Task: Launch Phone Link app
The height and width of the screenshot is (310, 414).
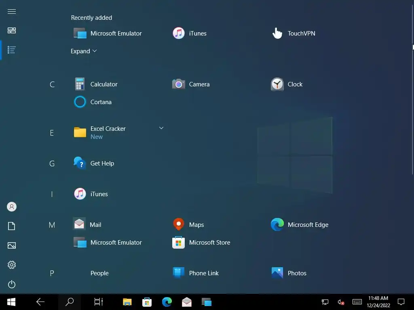Action: pos(196,273)
